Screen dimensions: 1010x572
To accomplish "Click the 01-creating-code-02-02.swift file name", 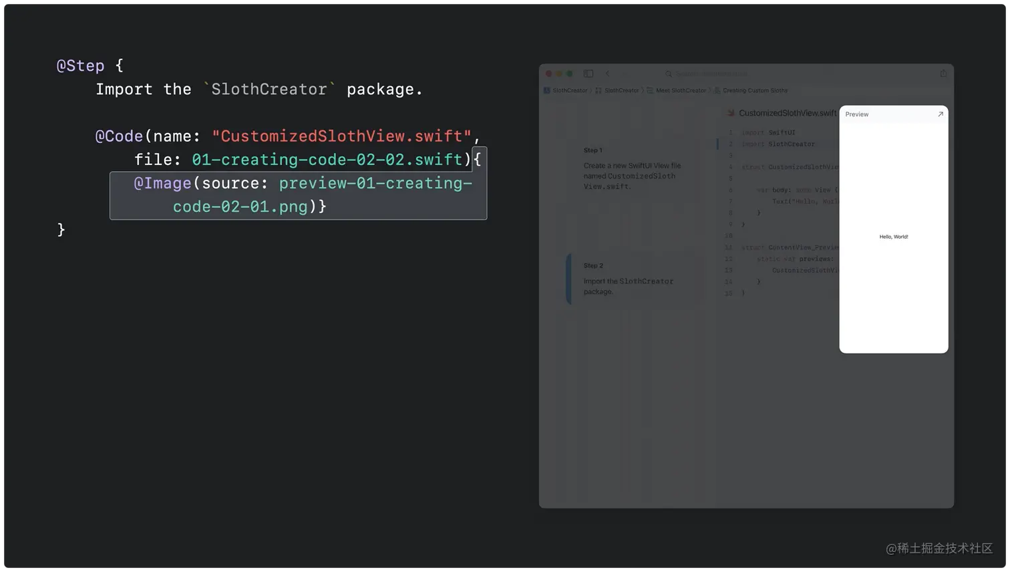I will point(327,160).
